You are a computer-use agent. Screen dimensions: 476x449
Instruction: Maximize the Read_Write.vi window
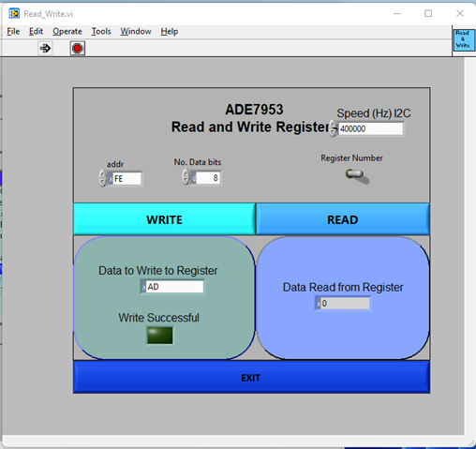pyautogui.click(x=428, y=13)
